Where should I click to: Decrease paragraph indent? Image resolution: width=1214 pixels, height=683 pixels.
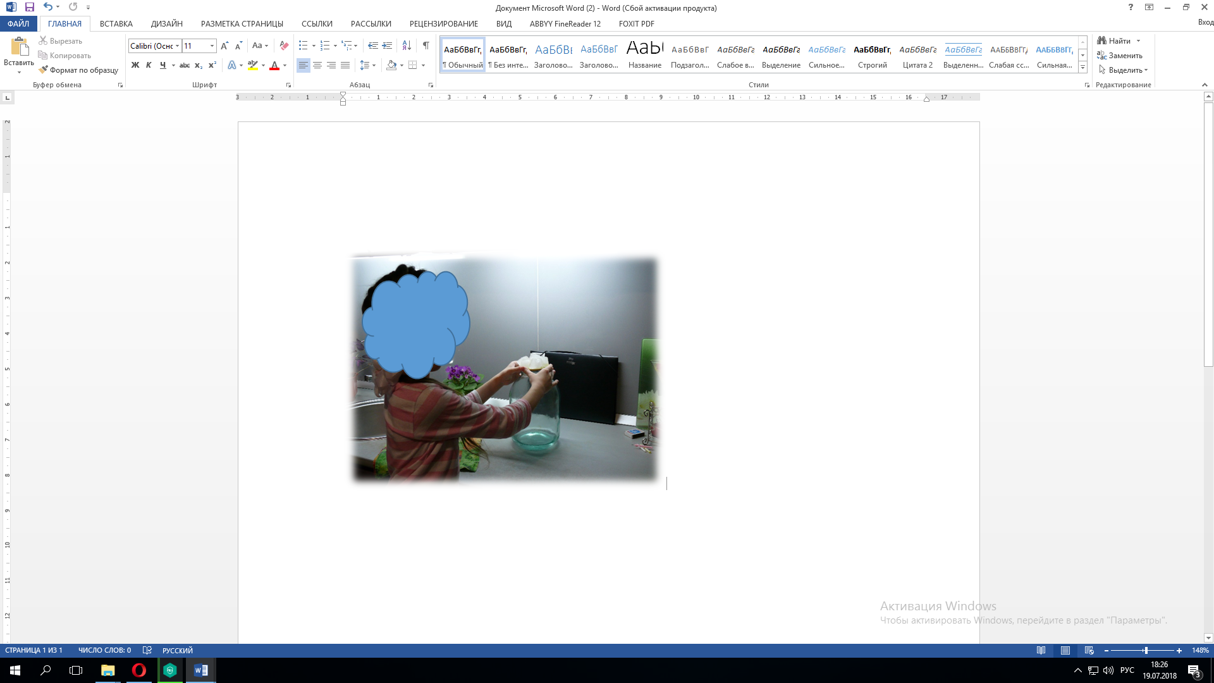tap(373, 46)
